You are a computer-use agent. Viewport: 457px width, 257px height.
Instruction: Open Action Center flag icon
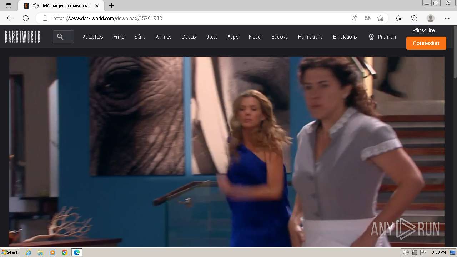pyautogui.click(x=422, y=252)
